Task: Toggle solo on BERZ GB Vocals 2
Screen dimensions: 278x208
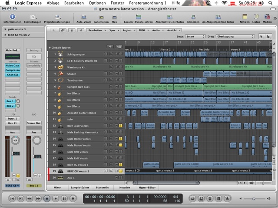Action: point(121,171)
